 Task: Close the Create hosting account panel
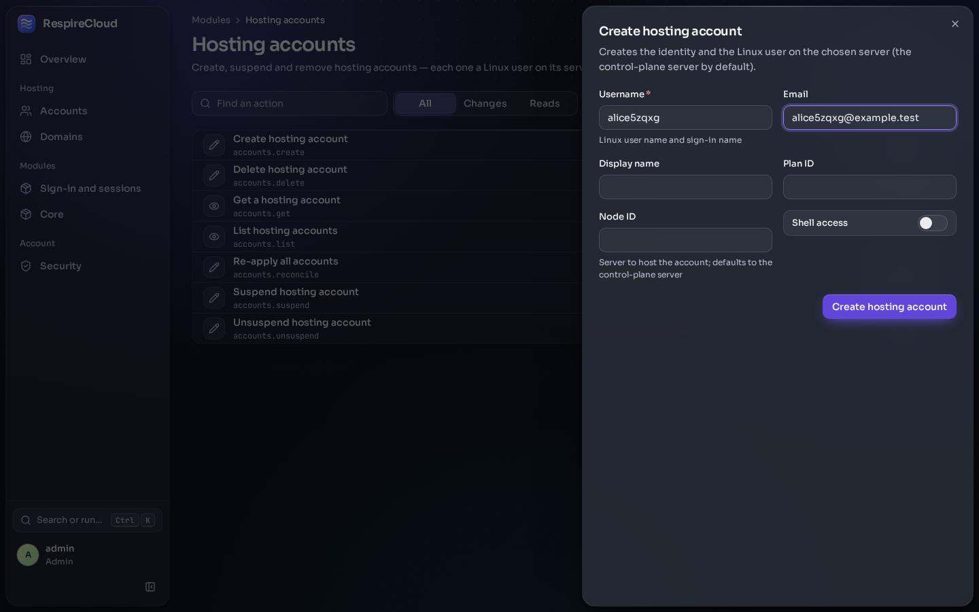click(x=955, y=24)
